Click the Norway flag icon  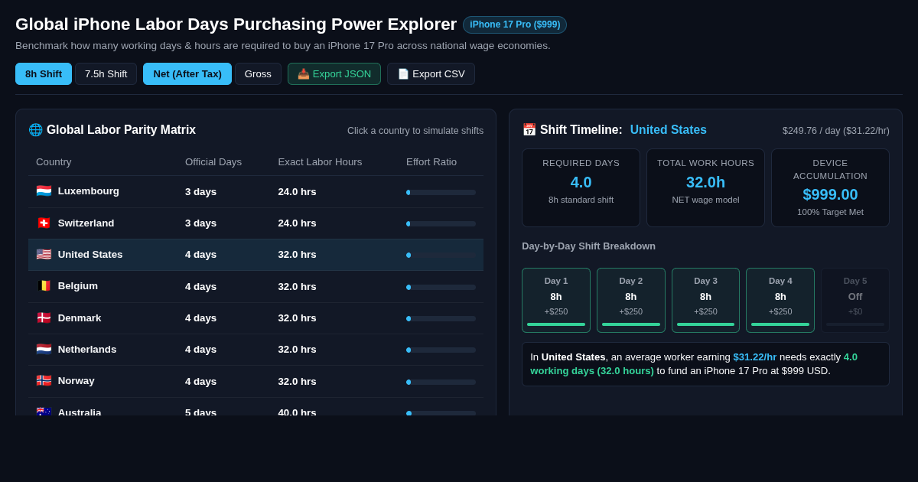tap(44, 380)
